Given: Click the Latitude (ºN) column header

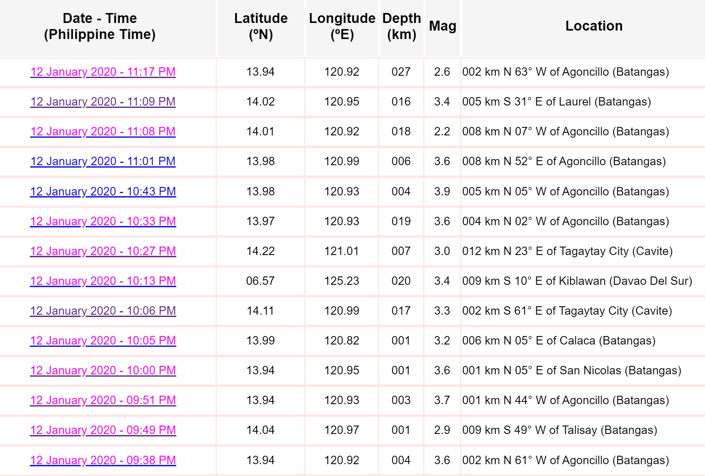Looking at the screenshot, I should point(261,26).
